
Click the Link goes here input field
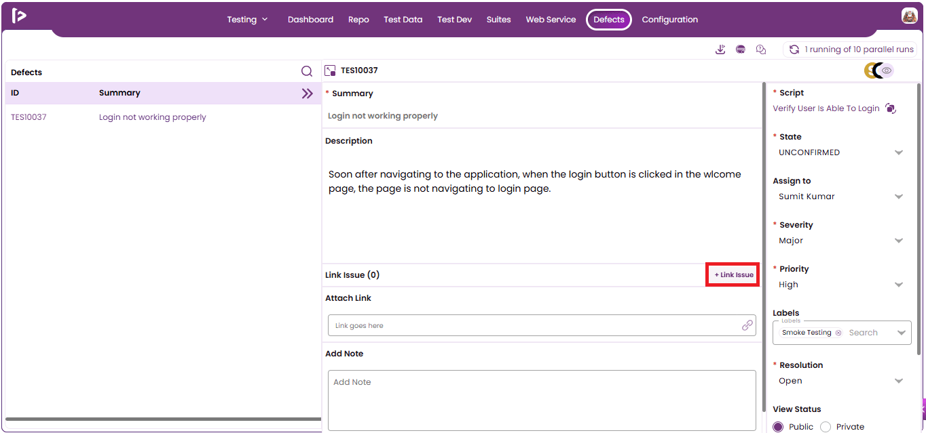542,325
